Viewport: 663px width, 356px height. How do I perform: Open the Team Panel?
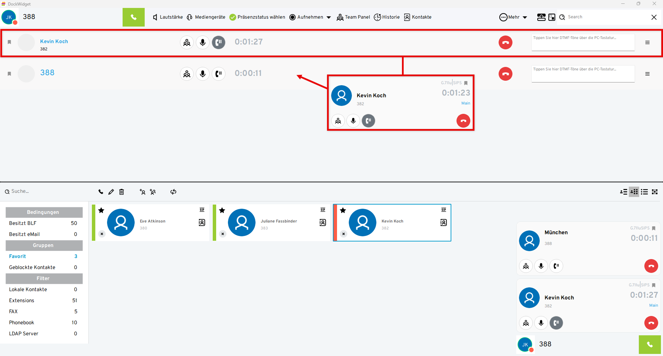click(x=353, y=17)
